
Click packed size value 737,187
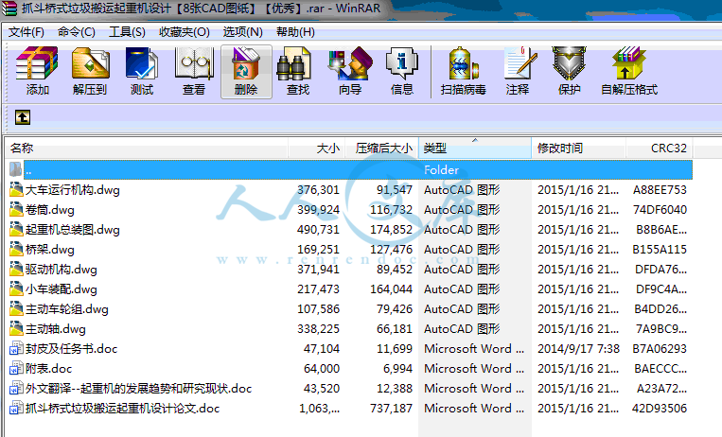(x=392, y=408)
